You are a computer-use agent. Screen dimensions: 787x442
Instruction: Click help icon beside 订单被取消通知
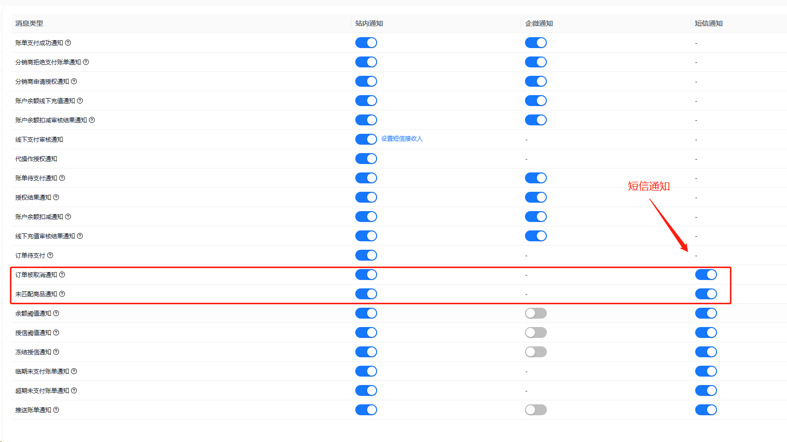point(62,275)
